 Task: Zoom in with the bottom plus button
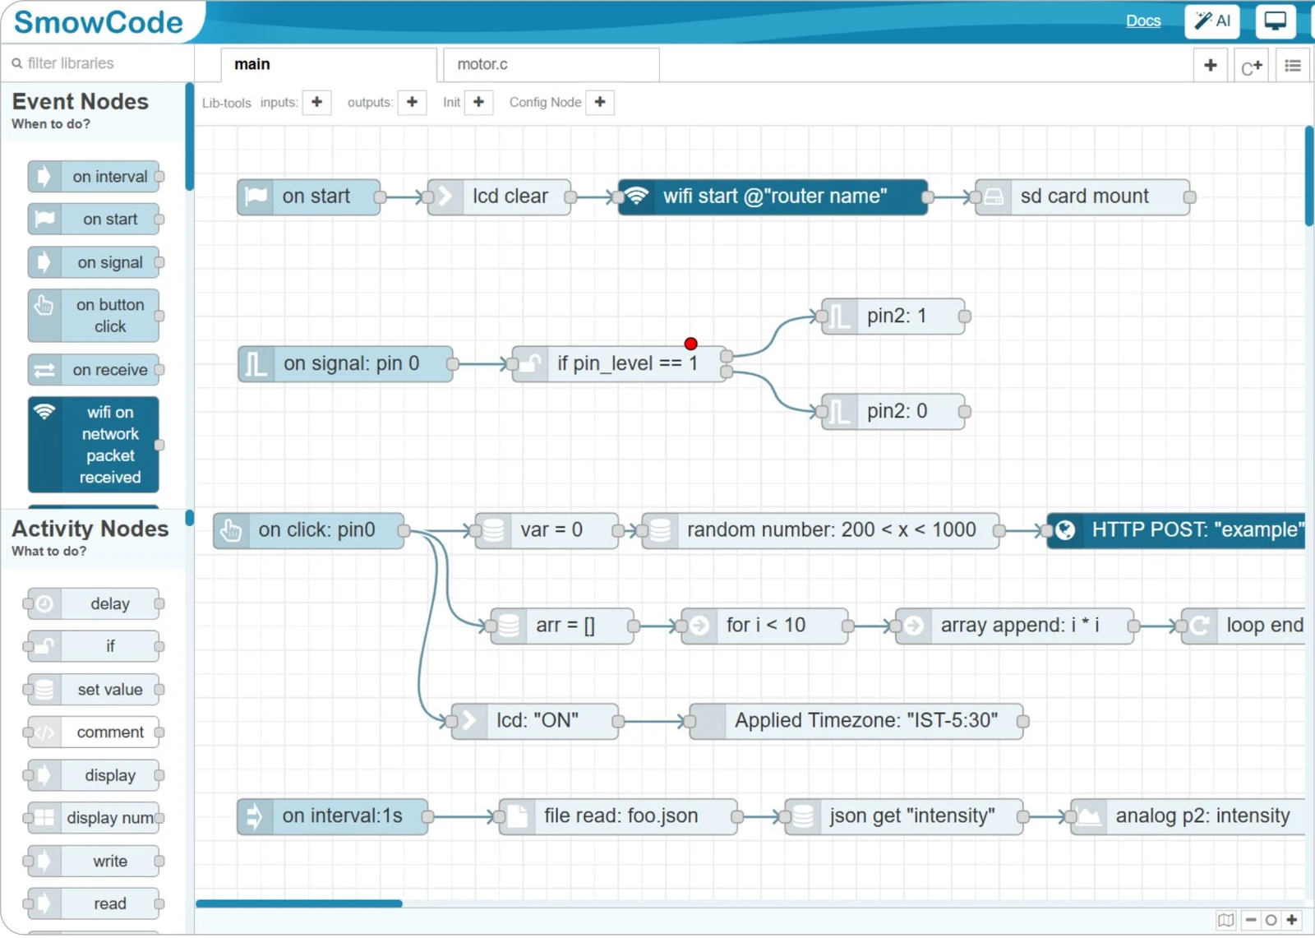tap(1292, 920)
